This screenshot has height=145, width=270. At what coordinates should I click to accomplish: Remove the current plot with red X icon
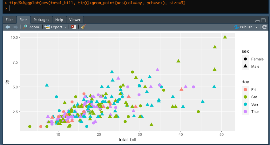(x=73, y=27)
